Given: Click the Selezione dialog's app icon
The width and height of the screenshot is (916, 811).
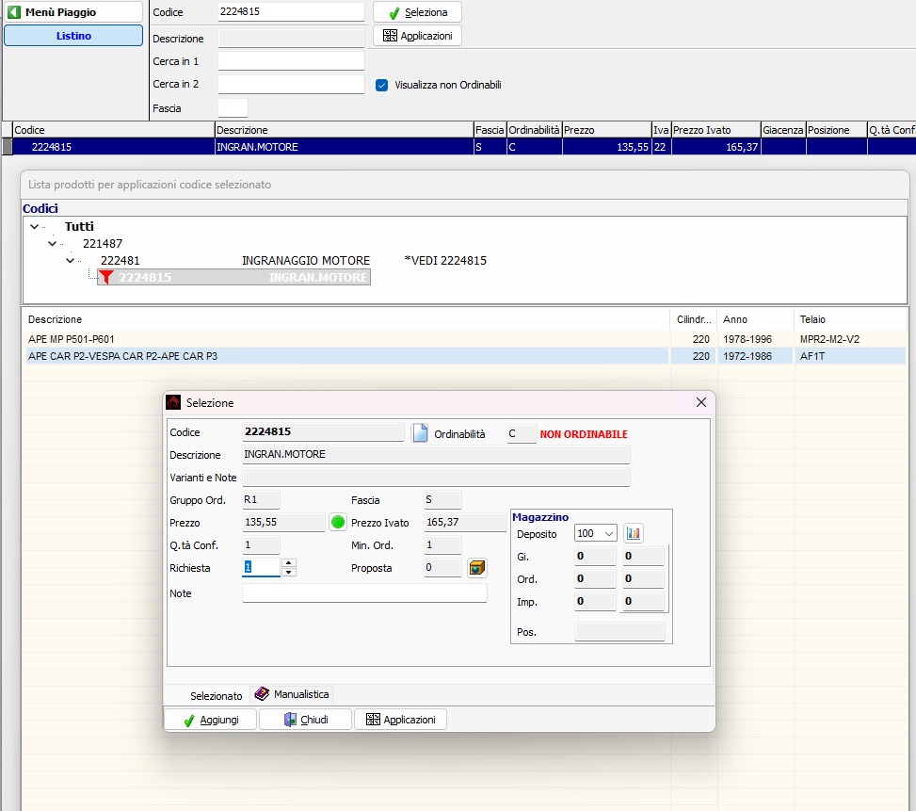Looking at the screenshot, I should 173,402.
